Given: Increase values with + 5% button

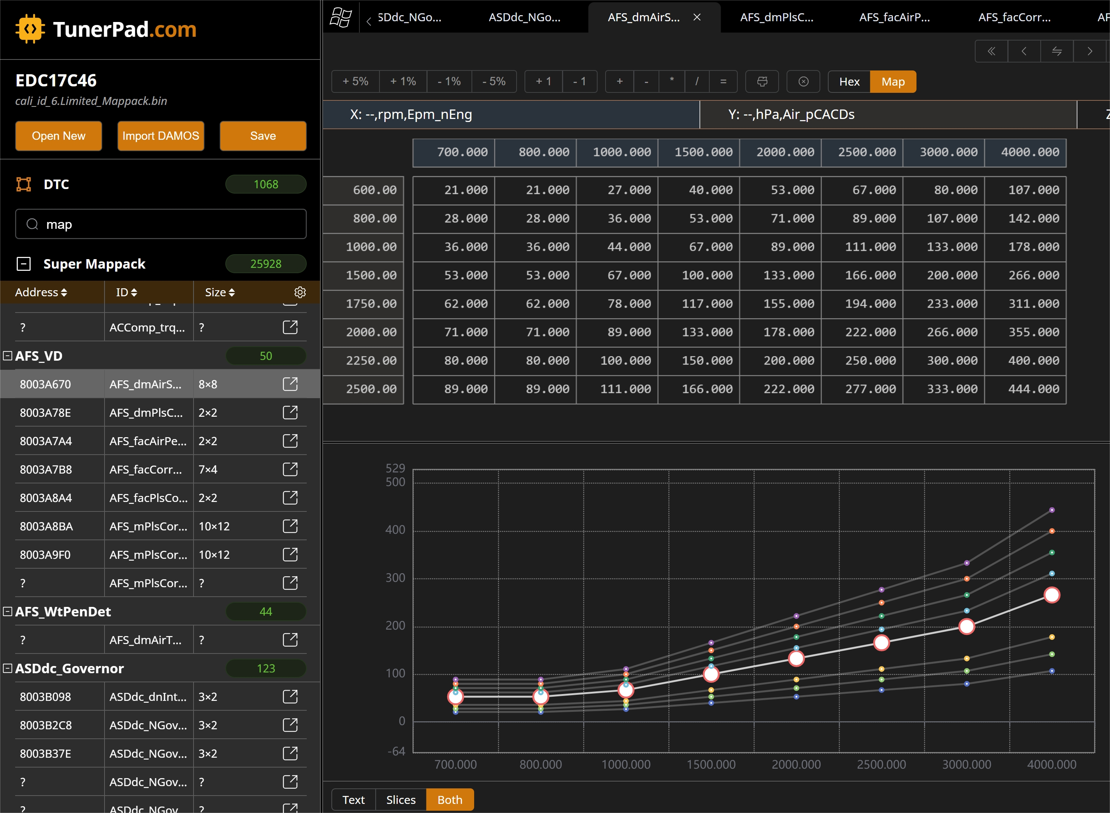Looking at the screenshot, I should 355,82.
